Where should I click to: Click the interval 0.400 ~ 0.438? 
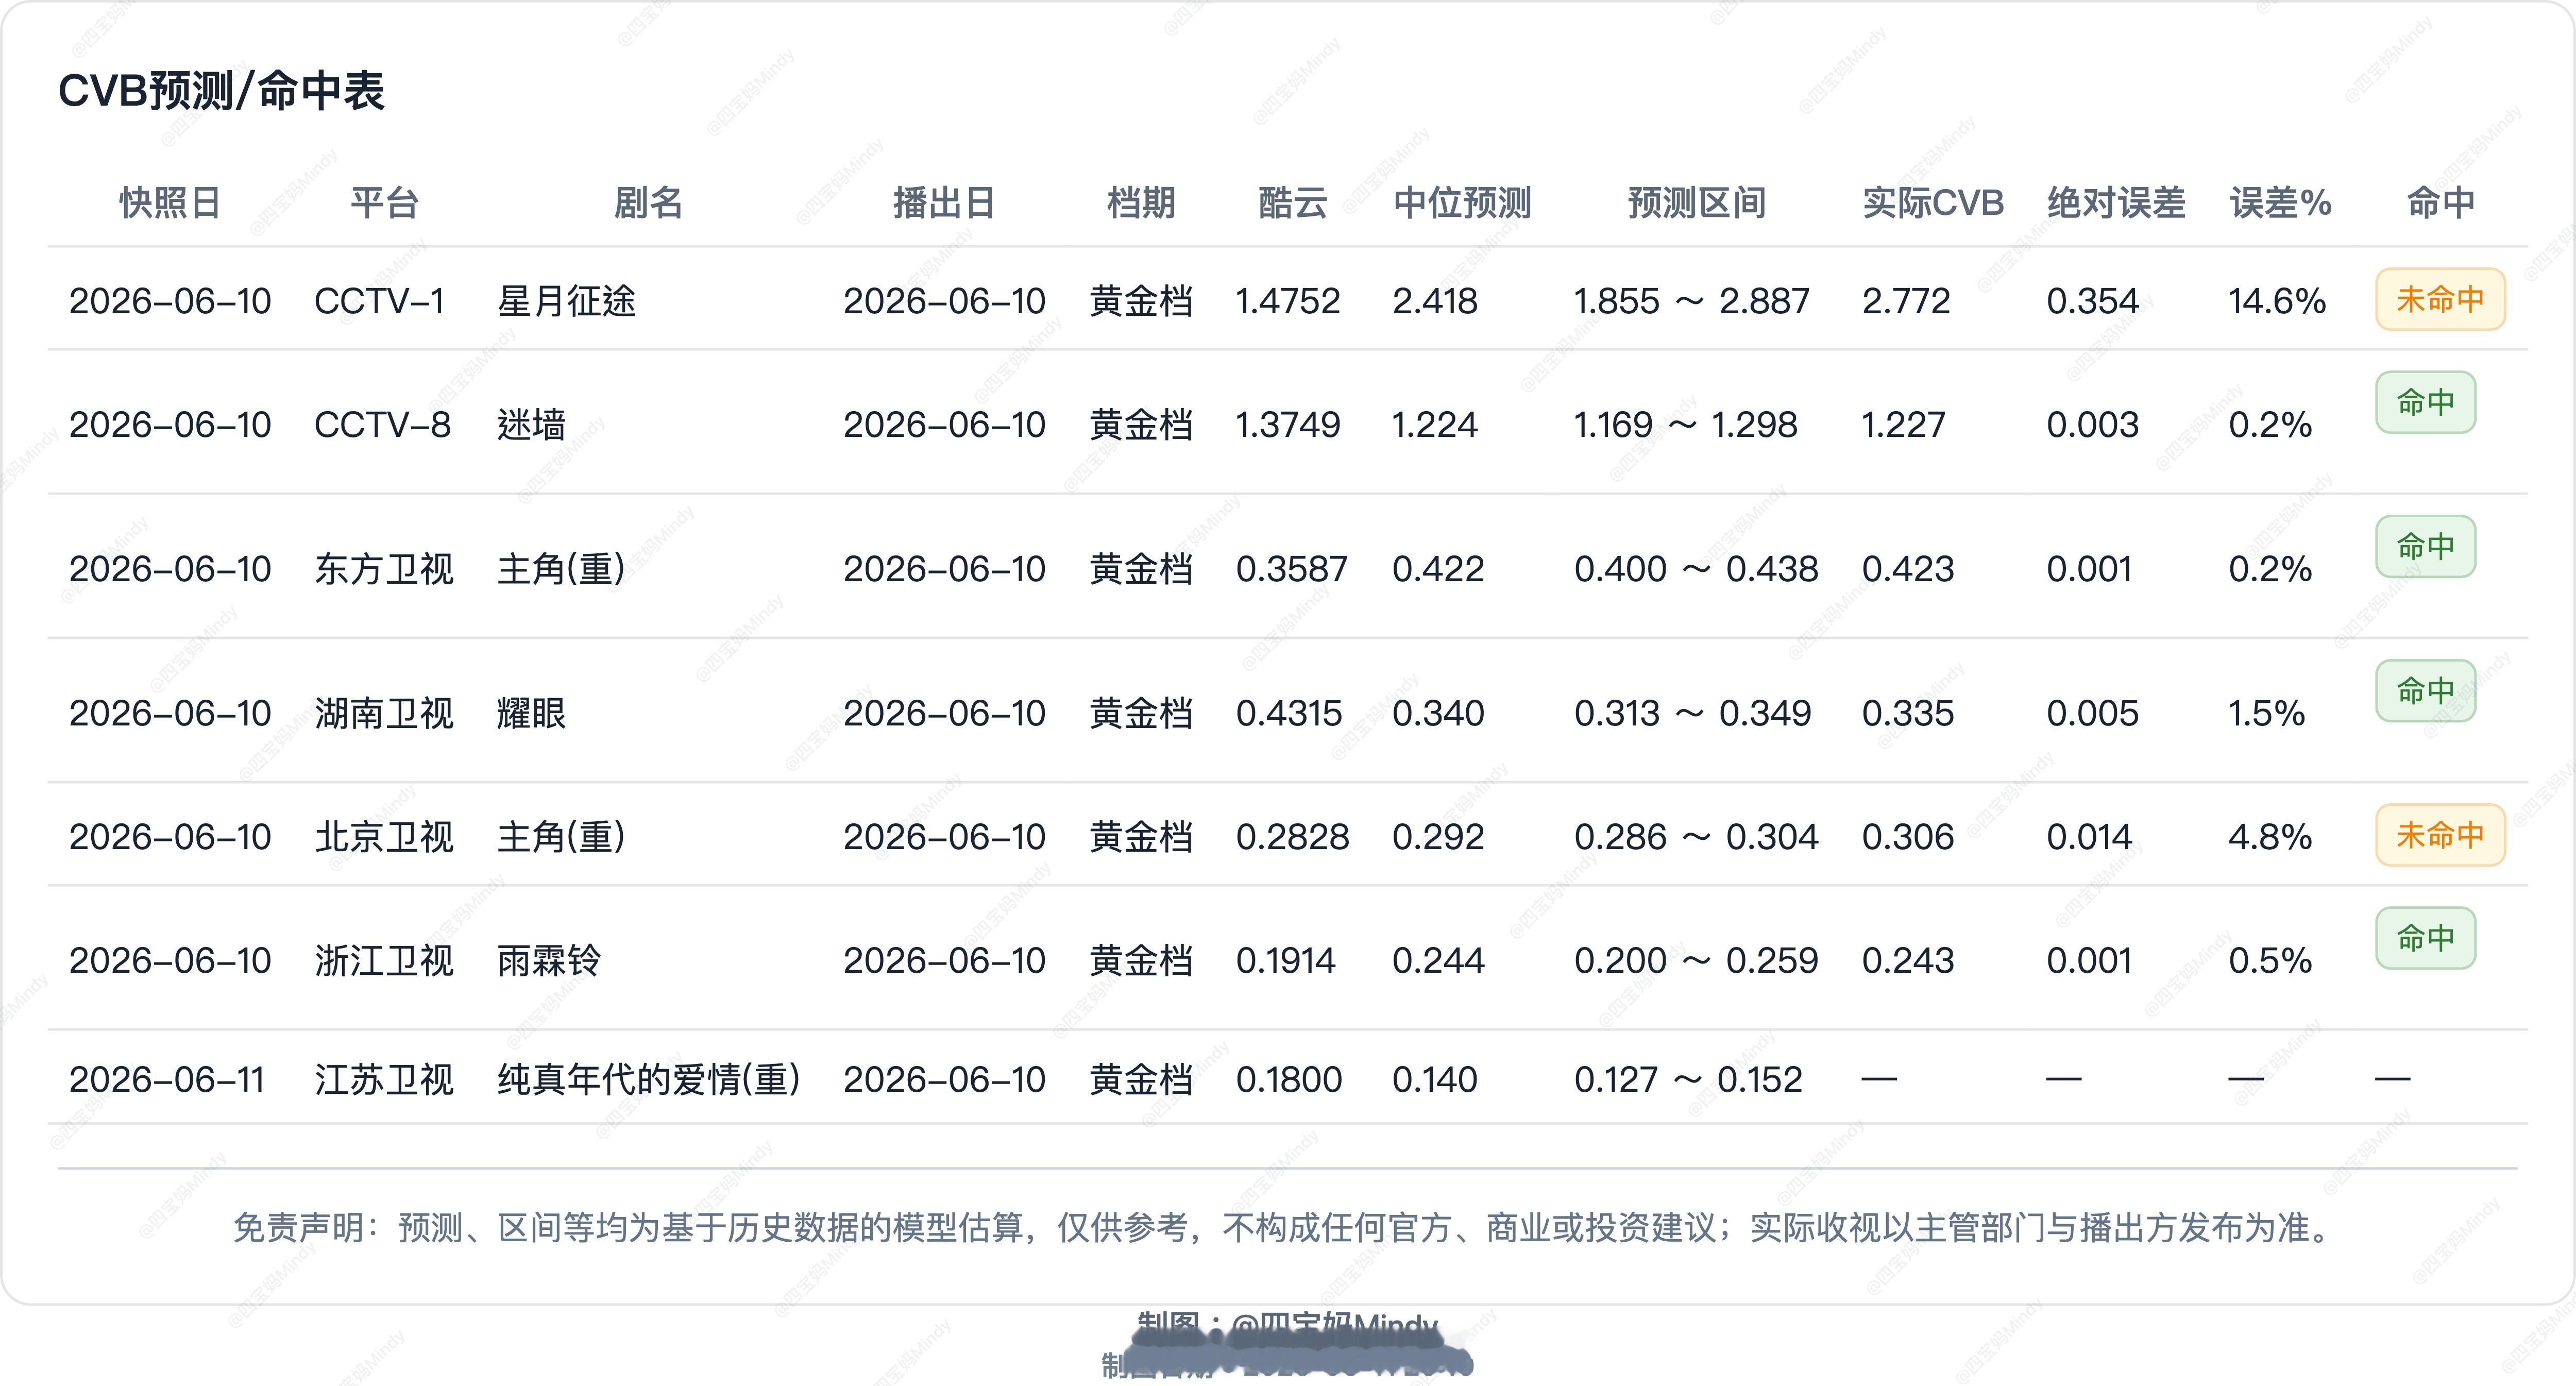tap(1696, 569)
